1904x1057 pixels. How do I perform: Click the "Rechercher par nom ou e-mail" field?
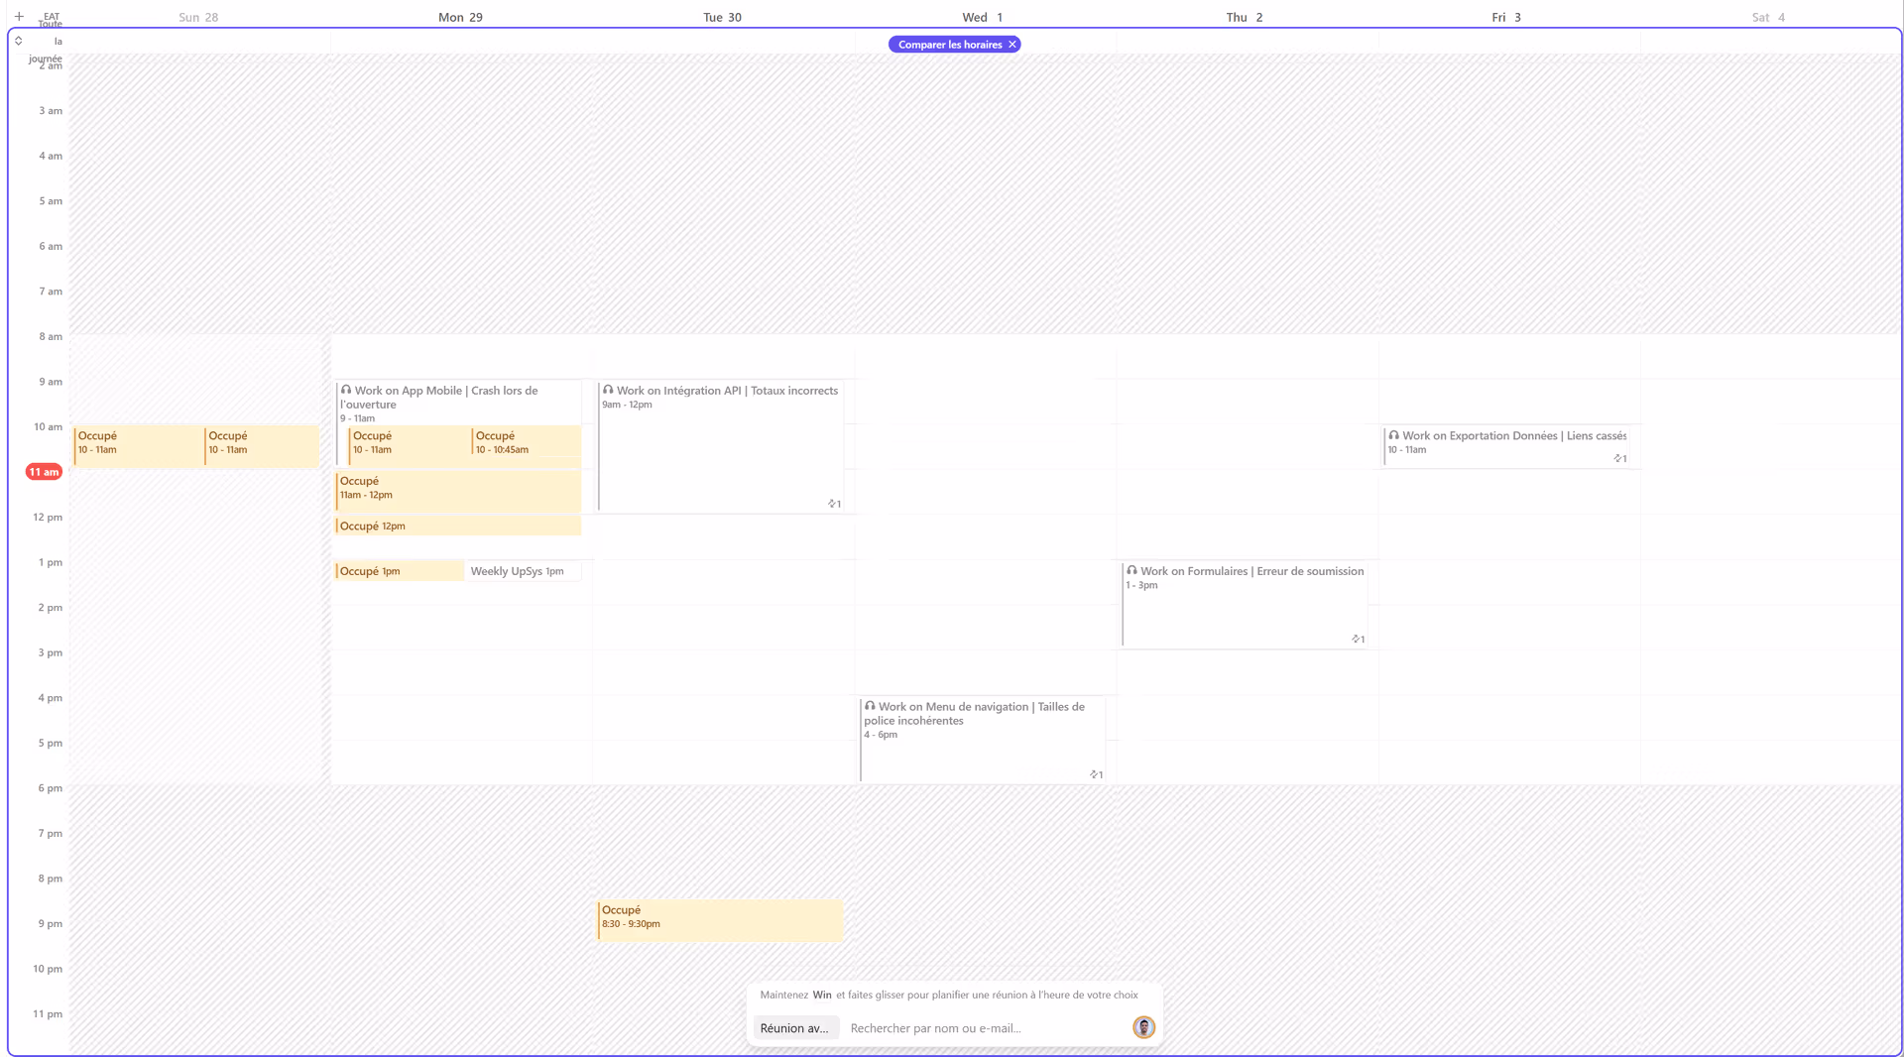click(935, 1027)
